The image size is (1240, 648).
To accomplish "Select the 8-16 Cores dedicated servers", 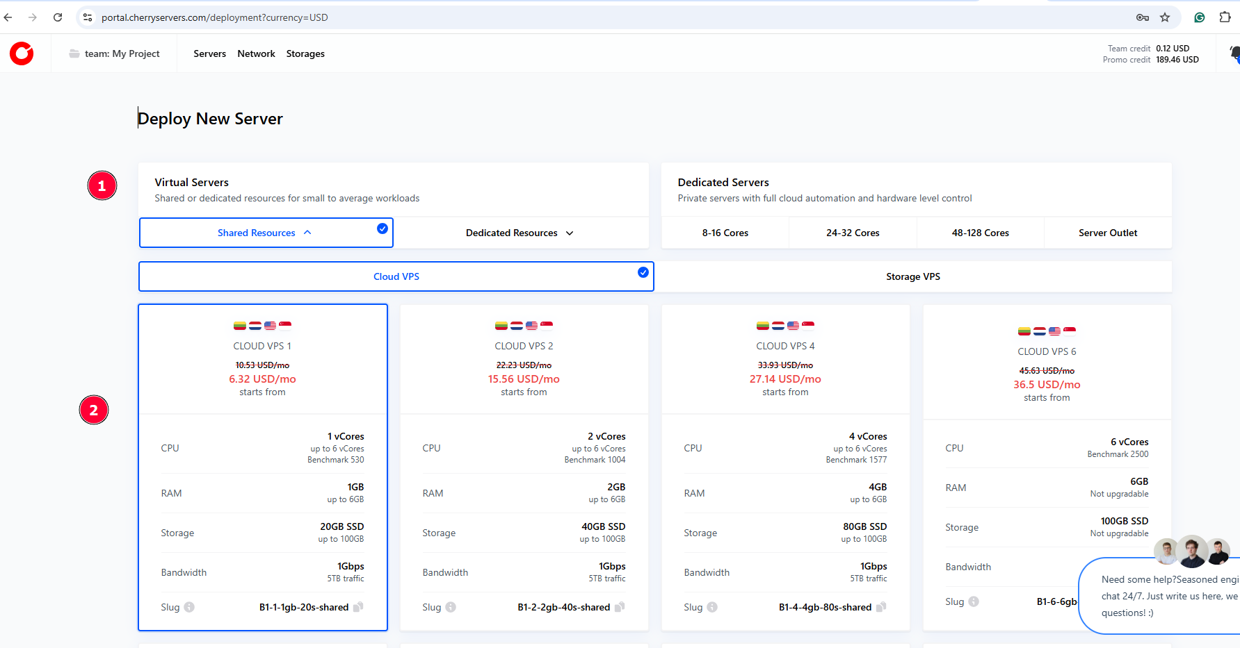I will pos(725,233).
